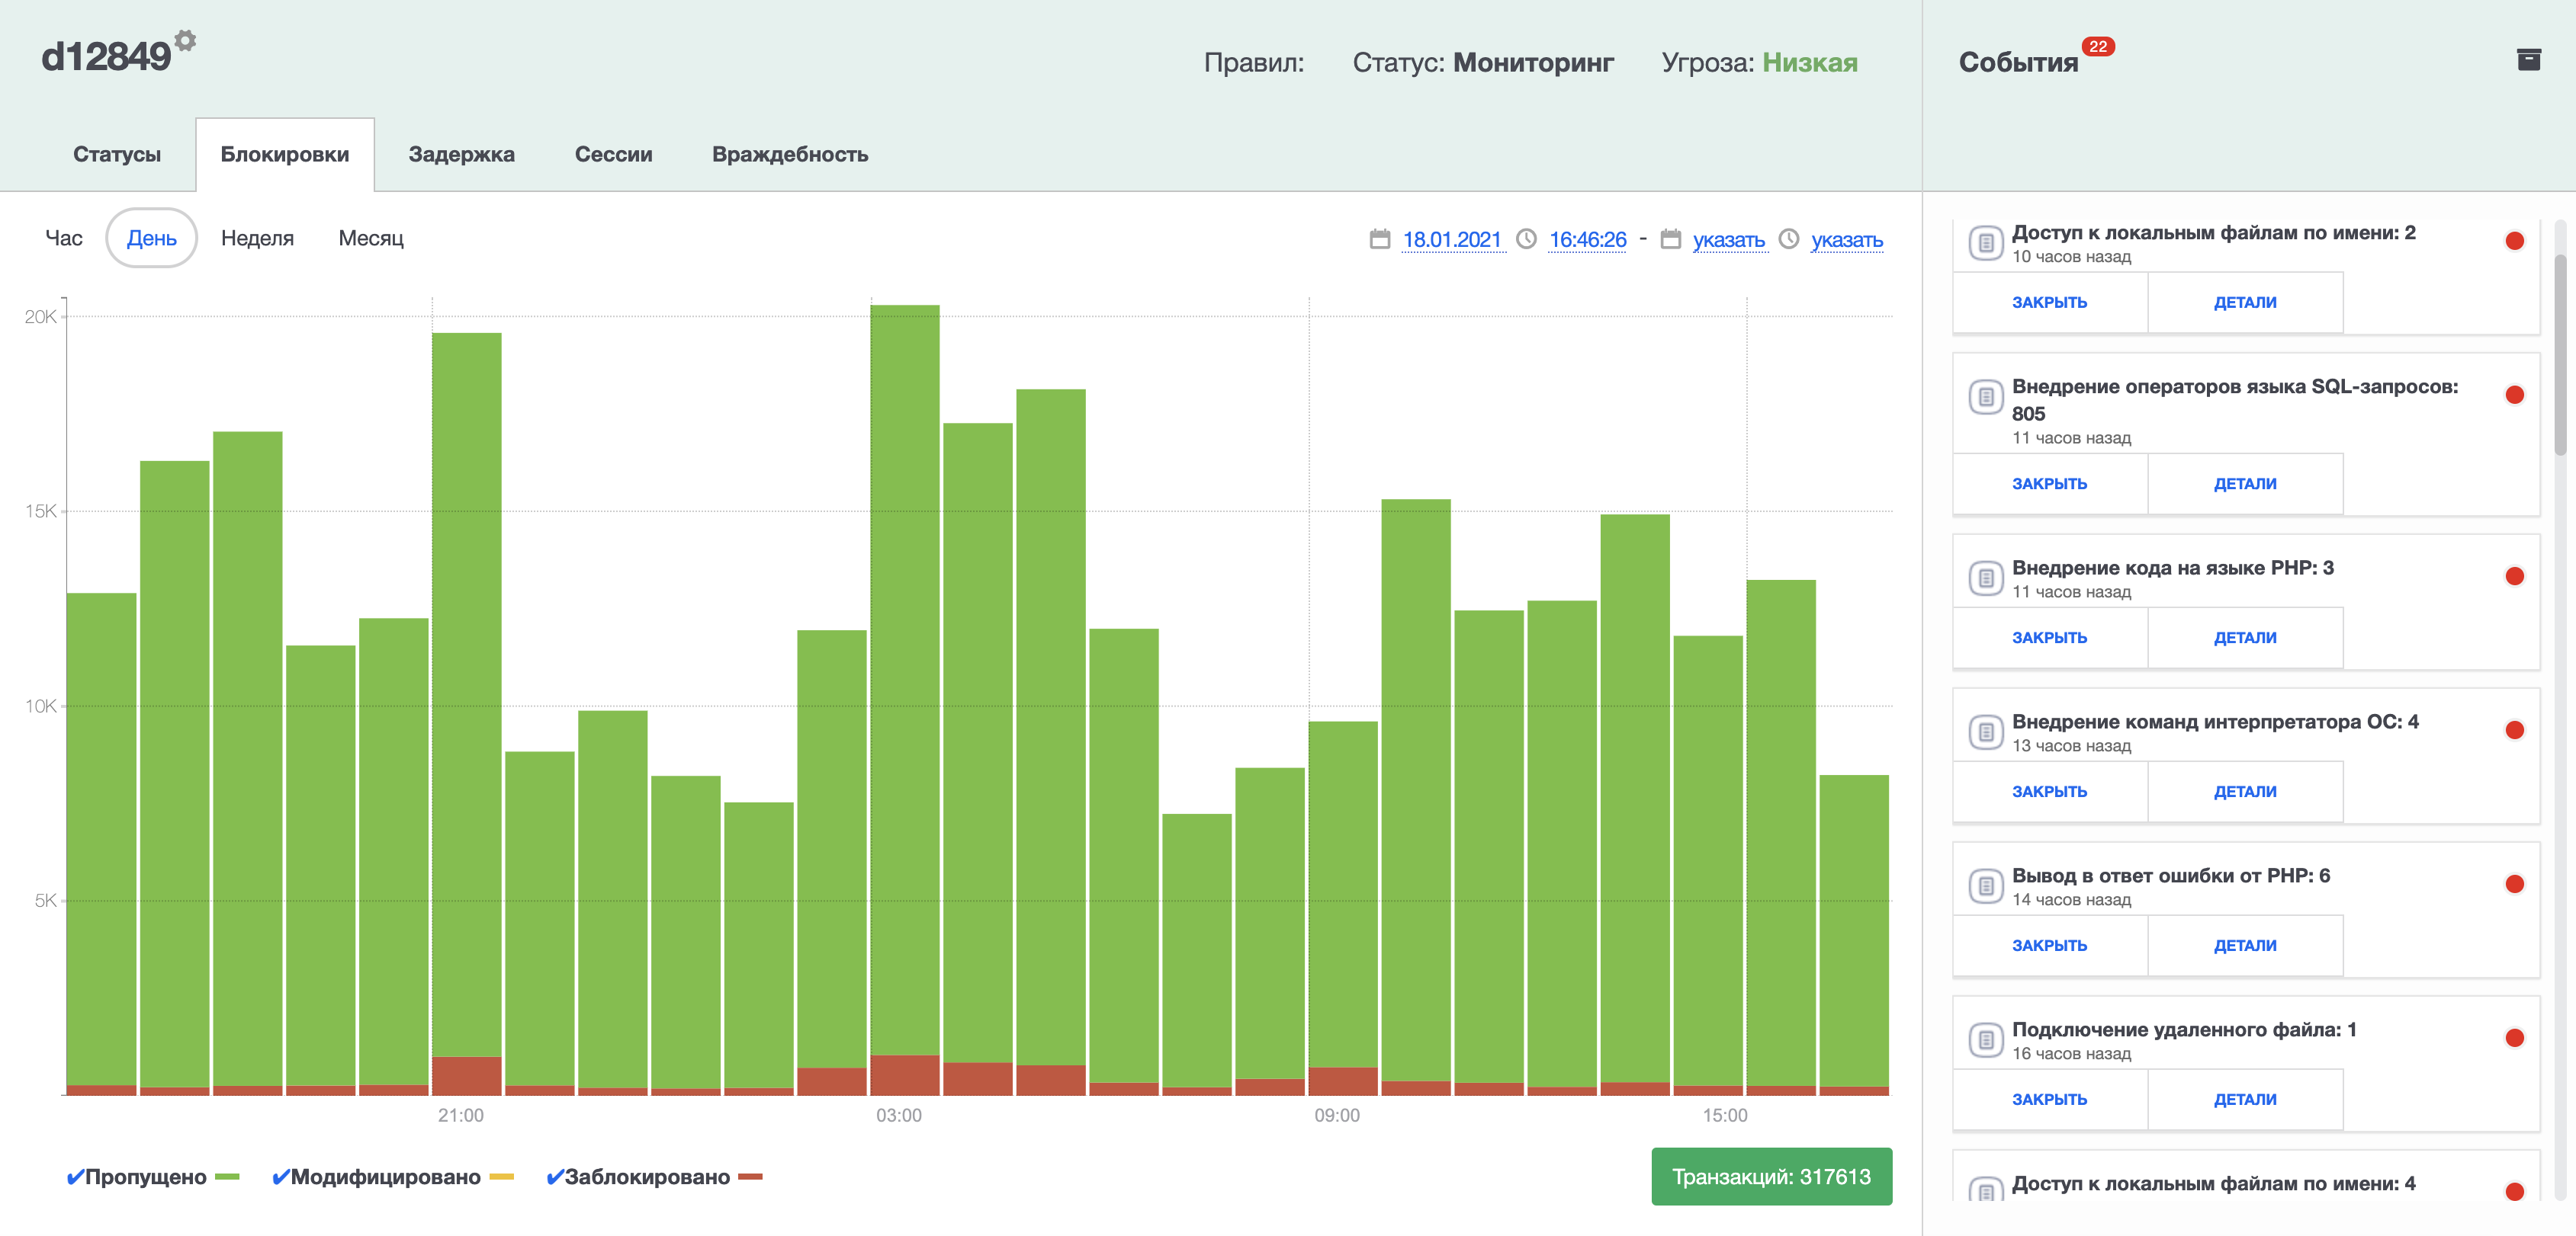Click red status dot on PHP code injection event
2576x1236 pixels.
[x=2514, y=577]
